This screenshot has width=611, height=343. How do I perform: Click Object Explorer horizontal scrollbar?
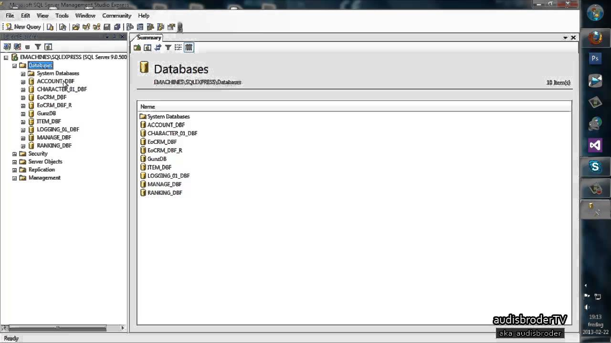tap(58, 328)
